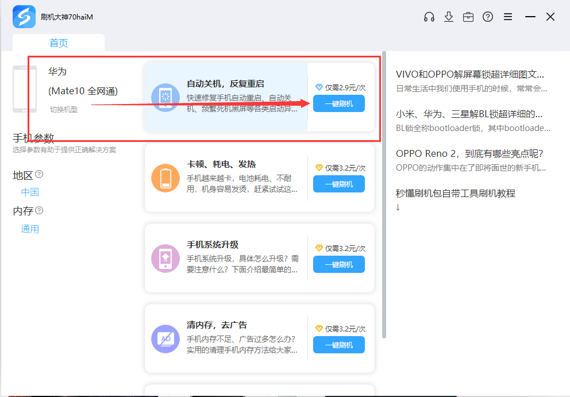570x397 pixels.
Task: Open article VIVO和OPPO解屏幕锁超详细图文
Action: (469, 74)
